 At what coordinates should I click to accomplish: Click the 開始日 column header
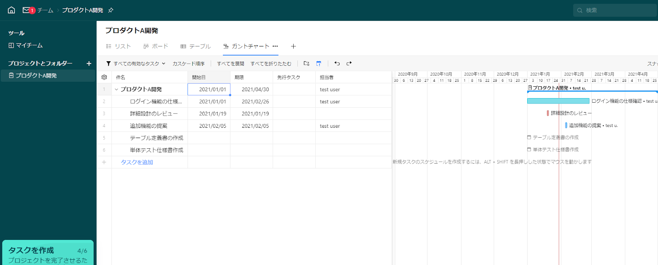209,77
